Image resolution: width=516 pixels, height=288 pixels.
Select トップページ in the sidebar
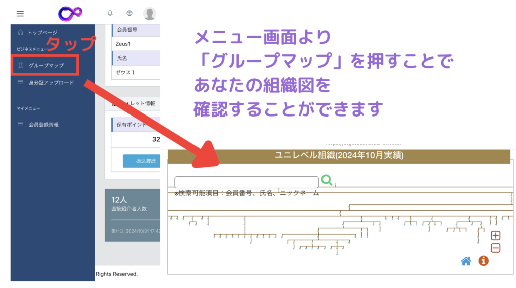coord(42,33)
